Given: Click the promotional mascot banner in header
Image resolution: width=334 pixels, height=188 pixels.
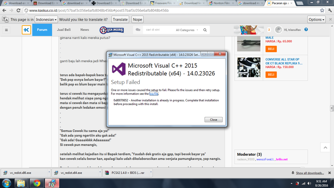Looking at the screenshot, I should tap(249, 30).
